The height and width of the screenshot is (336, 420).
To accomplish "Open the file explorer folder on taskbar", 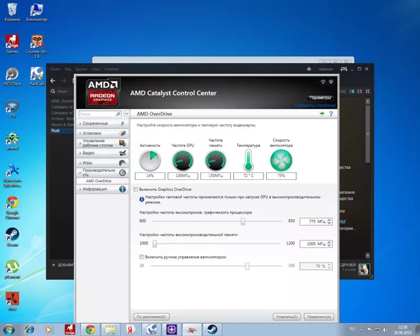I will click(x=110, y=329).
